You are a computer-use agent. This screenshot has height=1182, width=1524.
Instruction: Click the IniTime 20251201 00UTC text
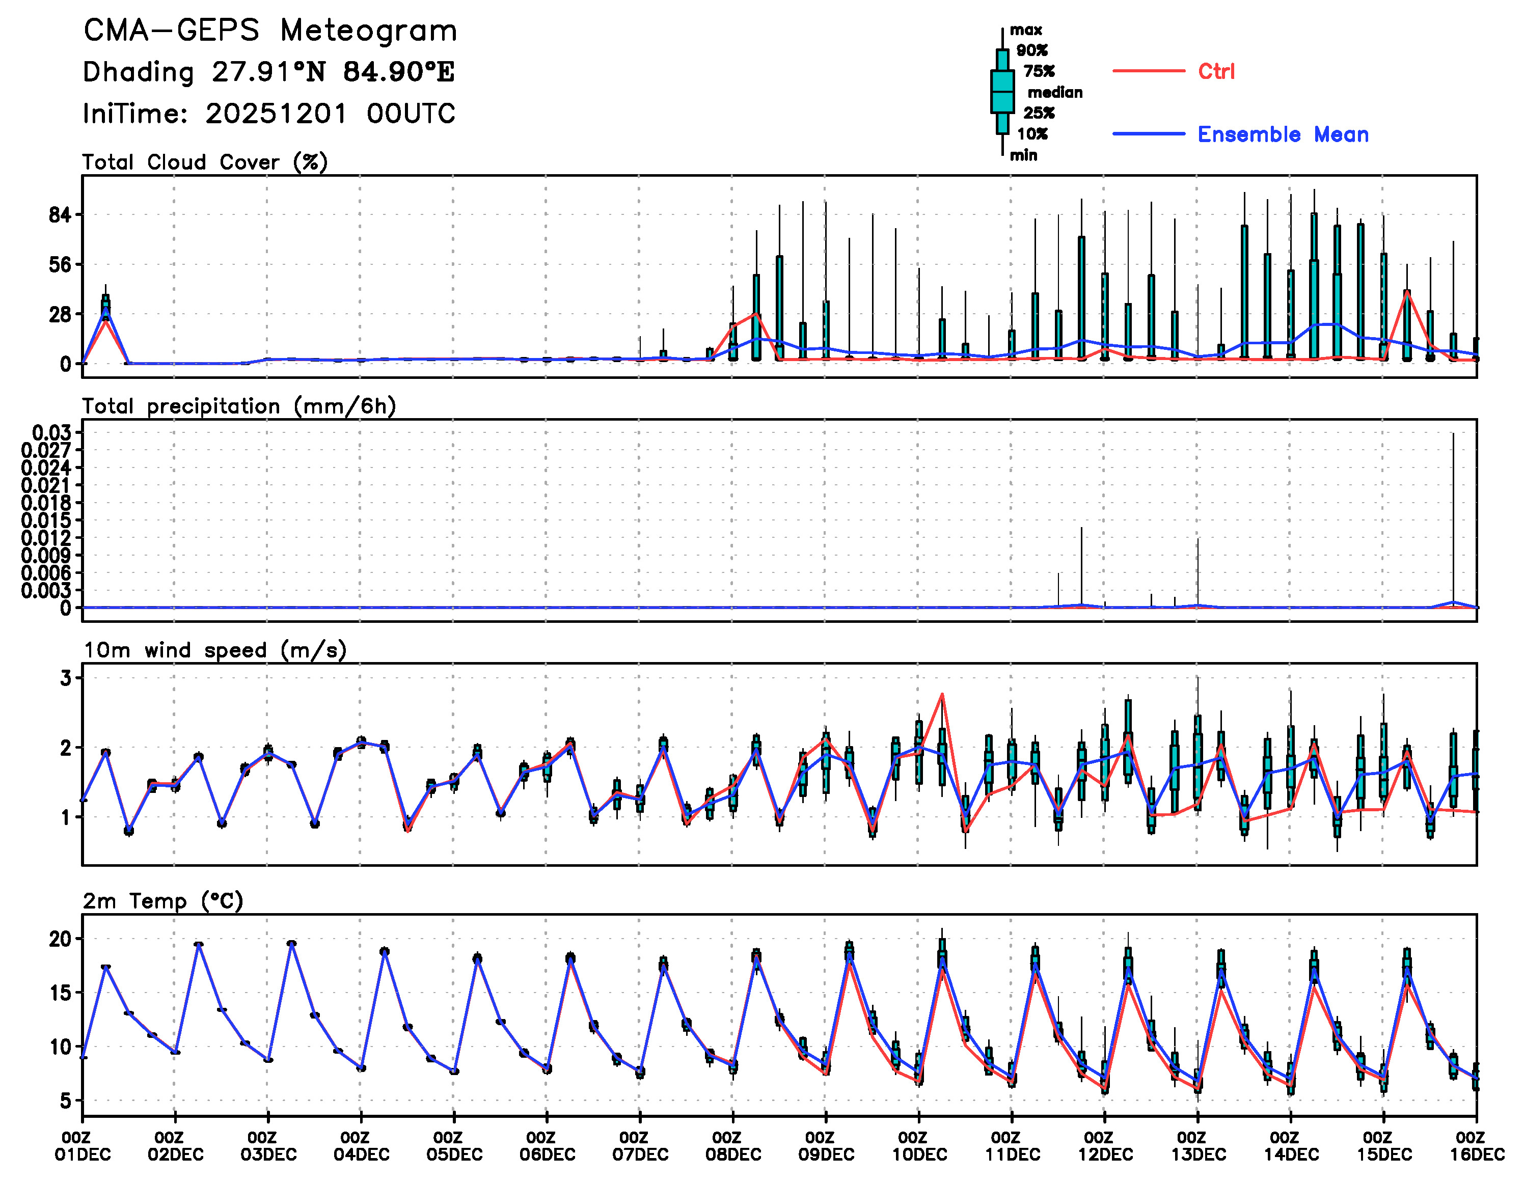click(x=268, y=114)
